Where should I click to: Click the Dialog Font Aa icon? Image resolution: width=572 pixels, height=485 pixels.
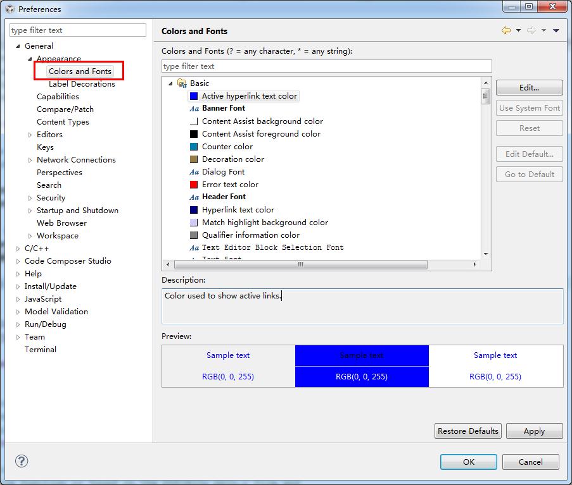tap(194, 172)
